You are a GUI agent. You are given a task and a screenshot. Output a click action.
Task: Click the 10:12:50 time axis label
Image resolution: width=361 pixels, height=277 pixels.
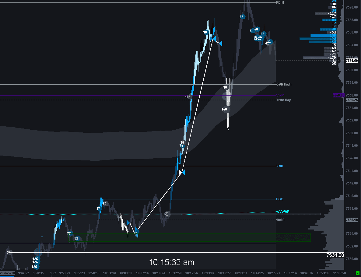[175, 273]
